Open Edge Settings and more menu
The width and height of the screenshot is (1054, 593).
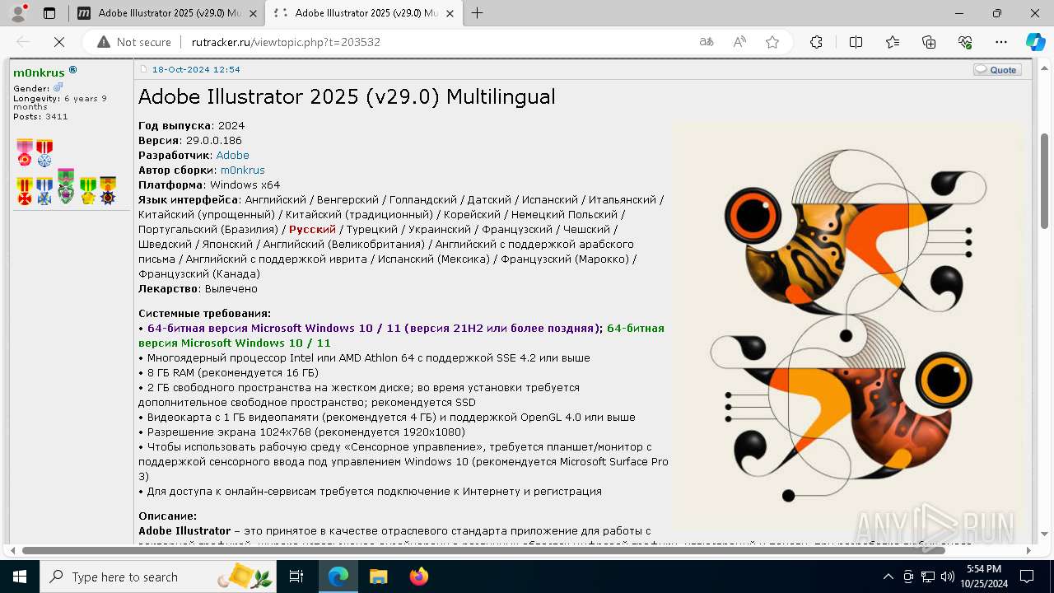(x=1001, y=42)
